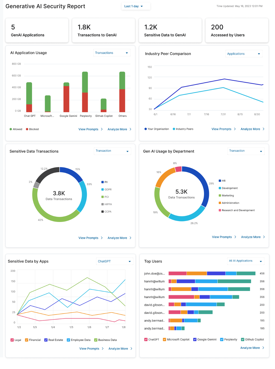The width and height of the screenshot is (275, 369).
Task: Click the Time Updated May 16, 2023 timestamp
Action: 239,6
